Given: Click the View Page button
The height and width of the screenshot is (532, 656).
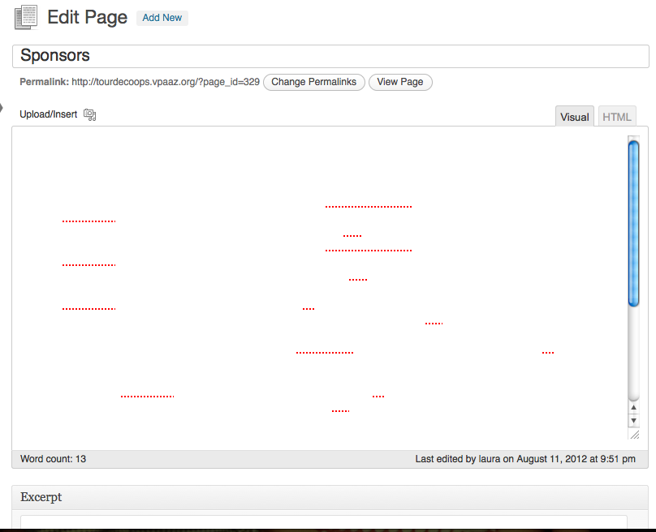Looking at the screenshot, I should 400,82.
